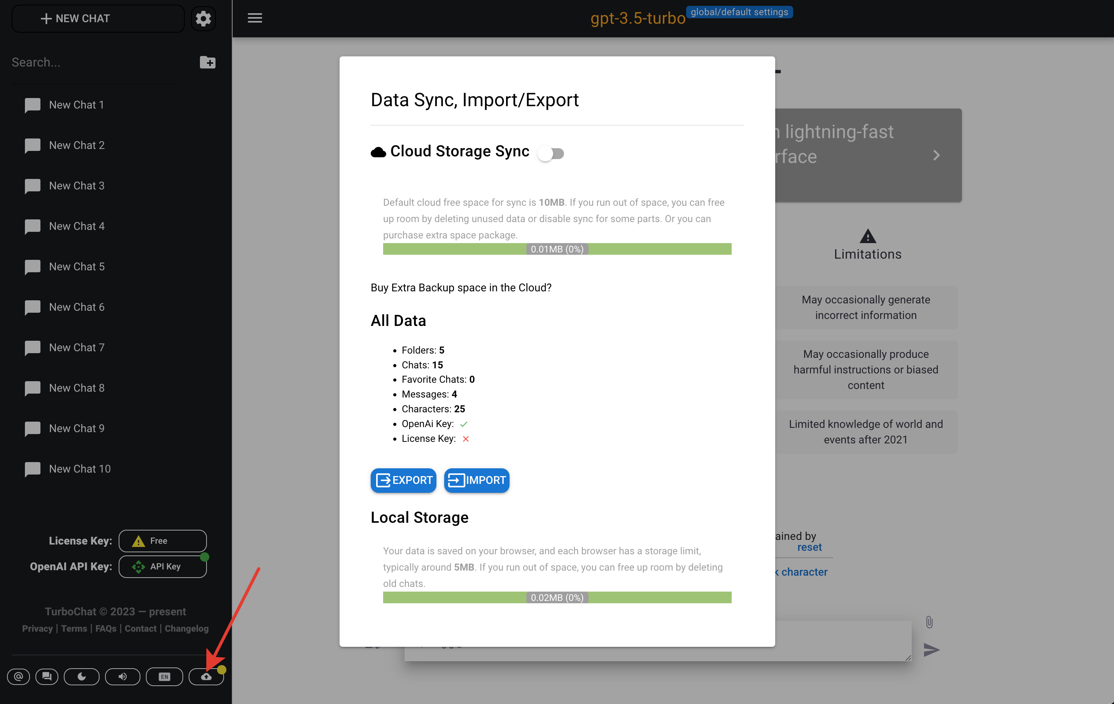Image resolution: width=1114 pixels, height=704 pixels.
Task: Open the EN language selector
Action: (x=164, y=677)
